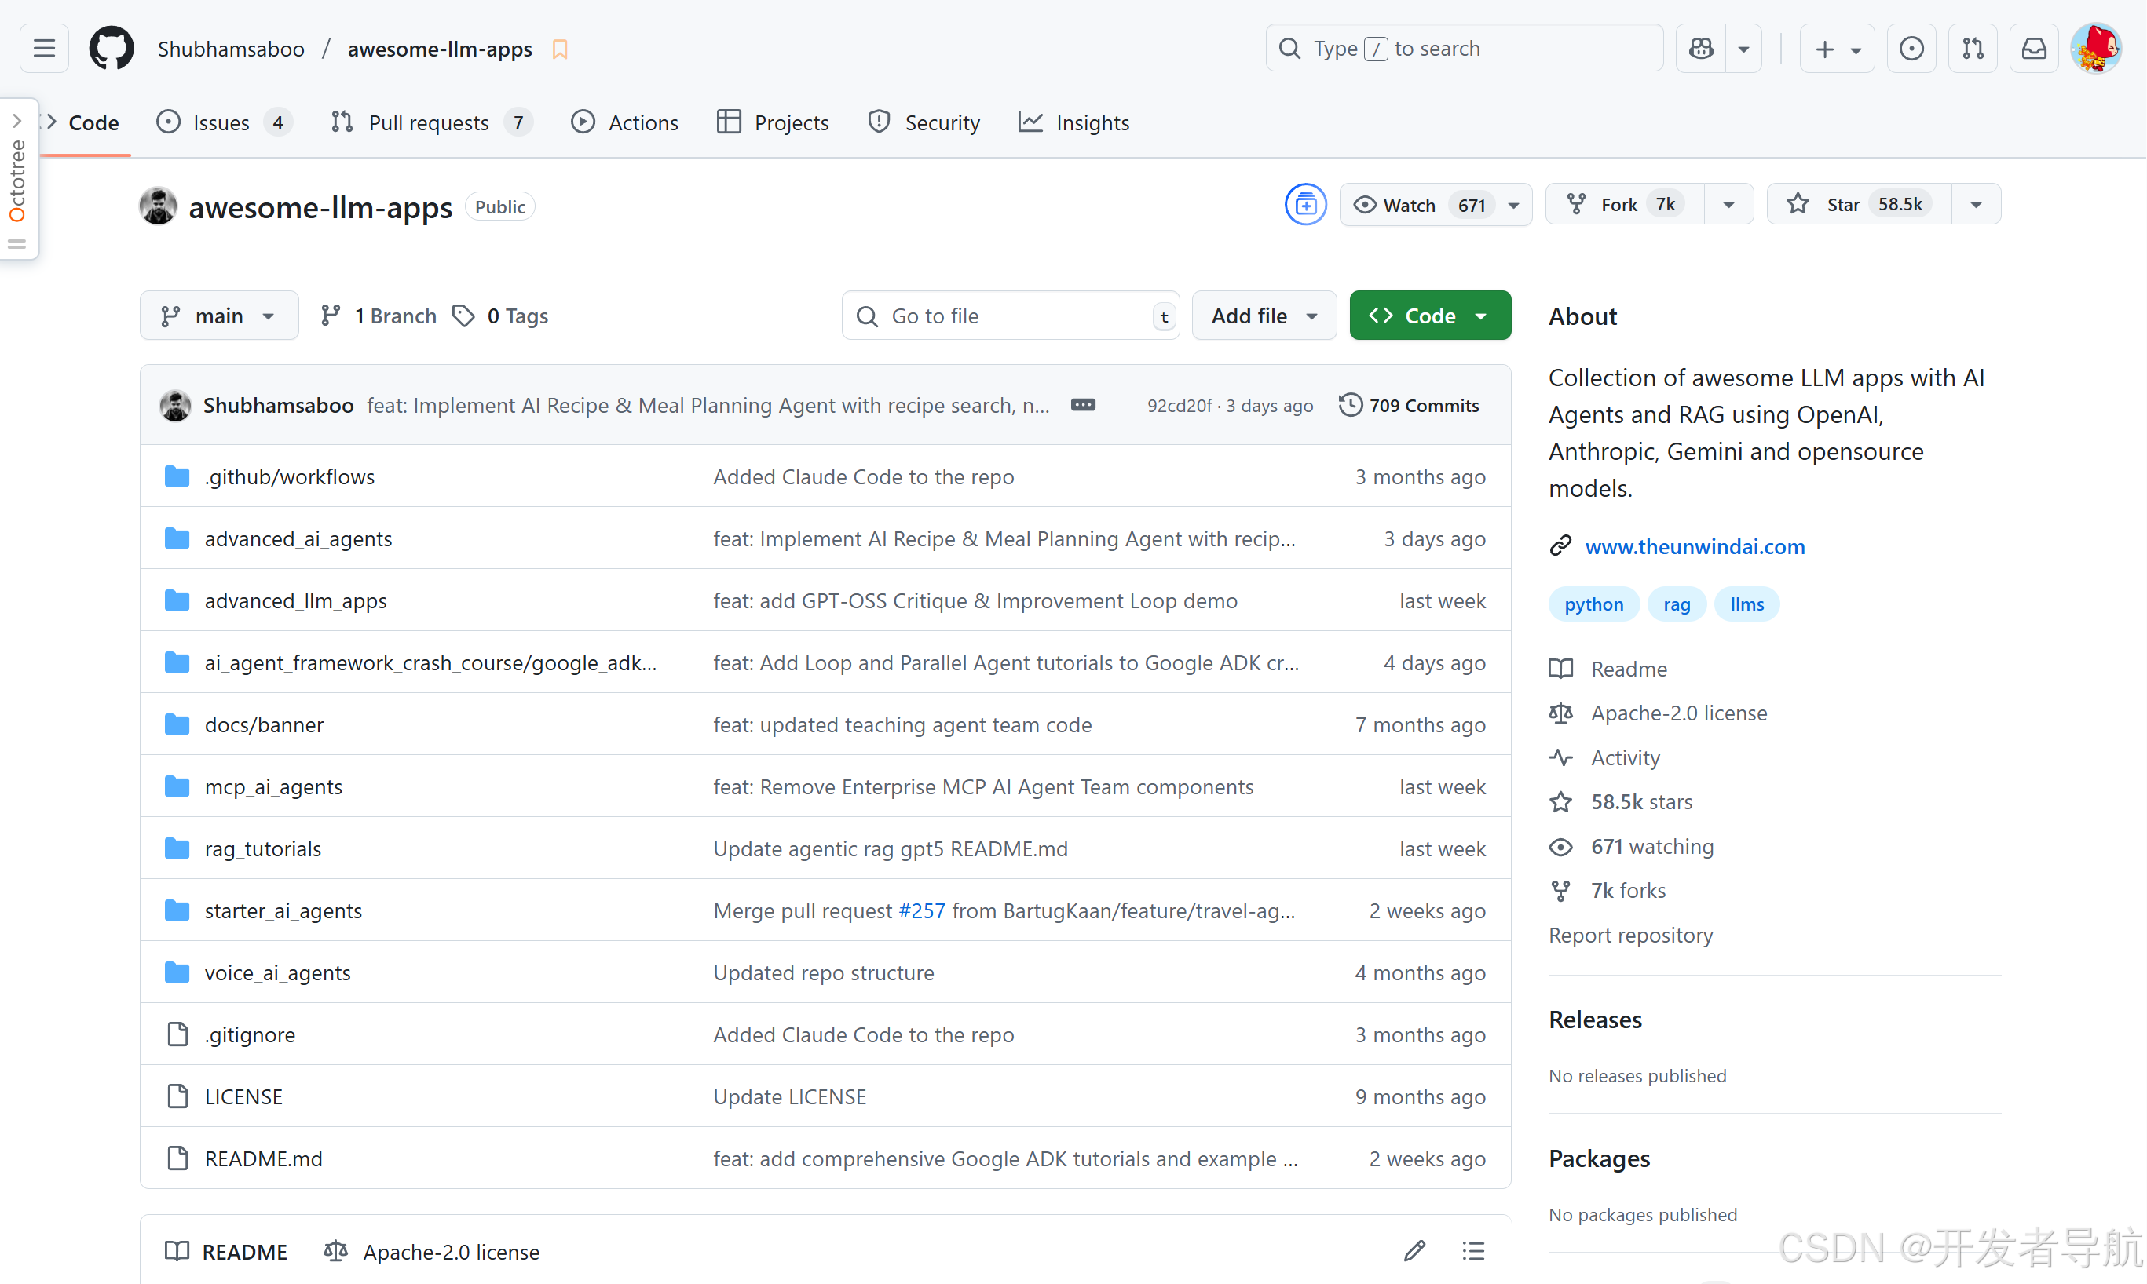Open the Add file dropdown
The image size is (2147, 1284).
pos(1263,316)
